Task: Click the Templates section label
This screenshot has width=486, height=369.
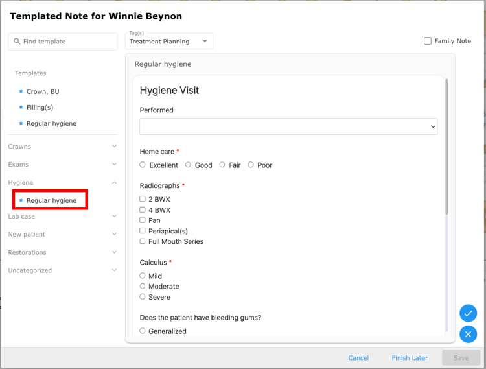Action: pos(30,73)
